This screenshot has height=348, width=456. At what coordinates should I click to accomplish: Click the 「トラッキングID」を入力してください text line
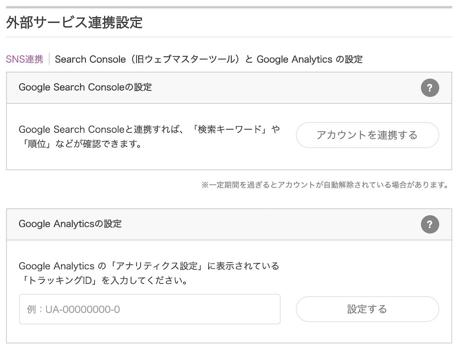click(105, 280)
